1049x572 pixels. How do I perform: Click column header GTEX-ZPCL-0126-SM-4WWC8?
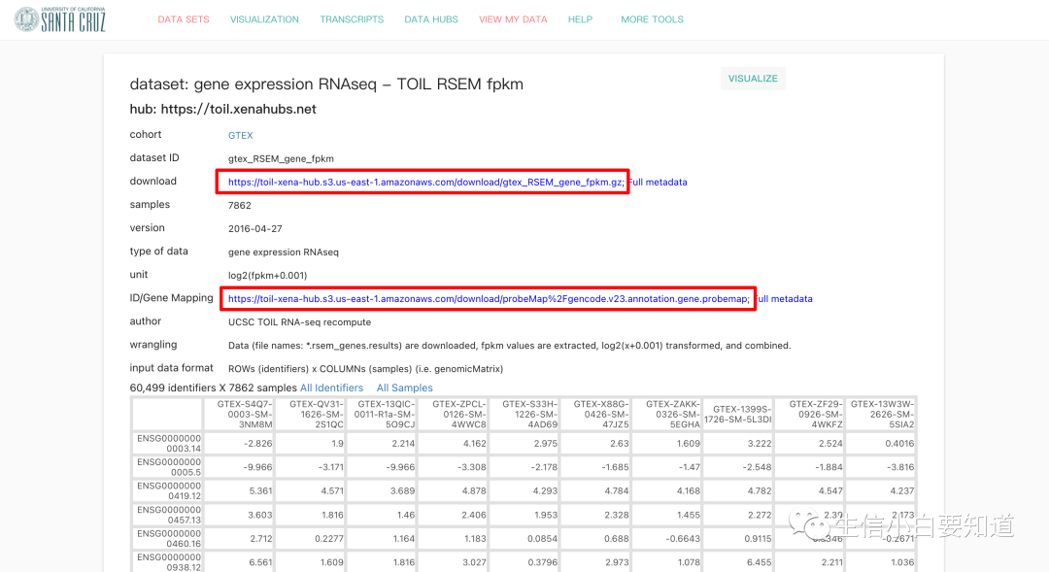click(x=453, y=414)
